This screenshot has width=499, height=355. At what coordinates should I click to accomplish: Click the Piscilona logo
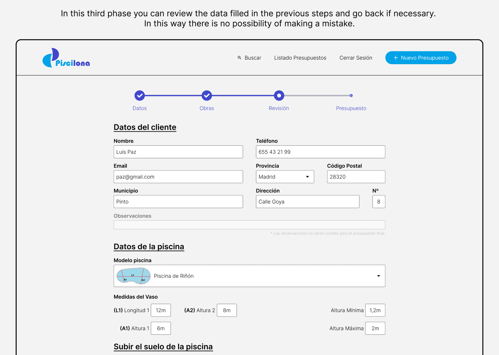(66, 58)
